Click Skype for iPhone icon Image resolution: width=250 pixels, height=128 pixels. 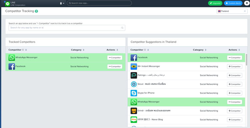click(134, 93)
